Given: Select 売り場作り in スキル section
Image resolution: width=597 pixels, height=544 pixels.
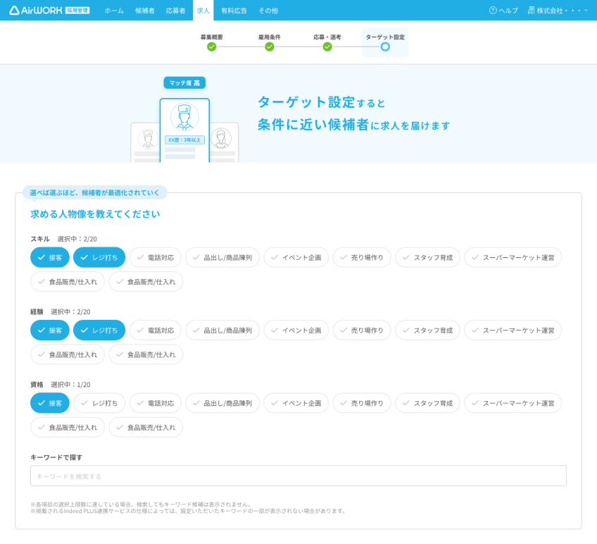Looking at the screenshot, I should 362,257.
